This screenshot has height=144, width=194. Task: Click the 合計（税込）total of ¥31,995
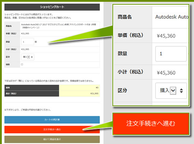click(x=94, y=94)
